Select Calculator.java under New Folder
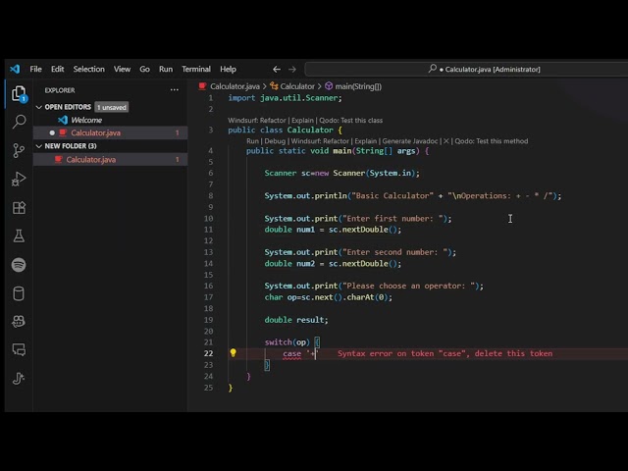This screenshot has width=628, height=471. click(90, 160)
